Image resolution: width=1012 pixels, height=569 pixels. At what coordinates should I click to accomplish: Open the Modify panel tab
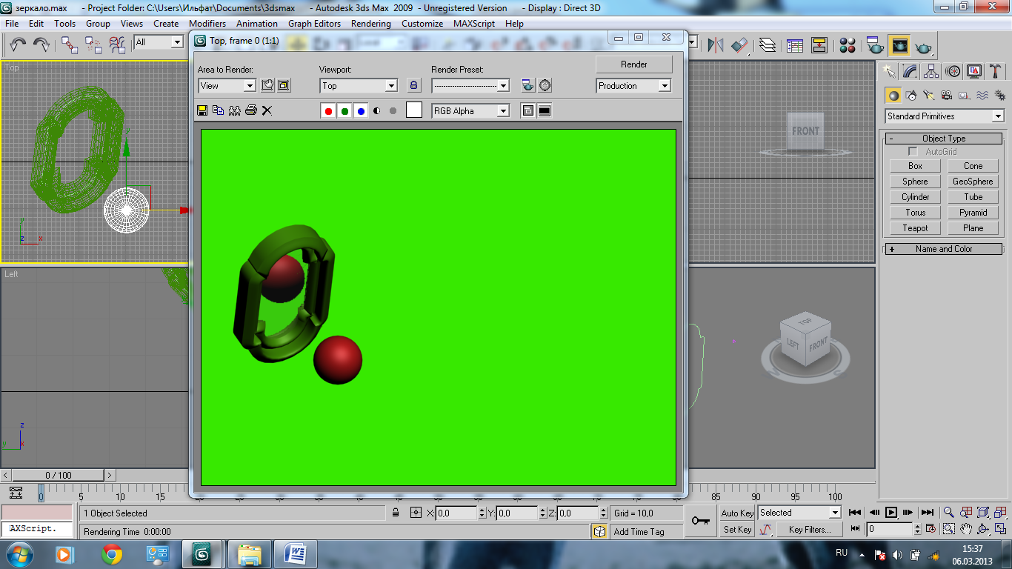[911, 71]
